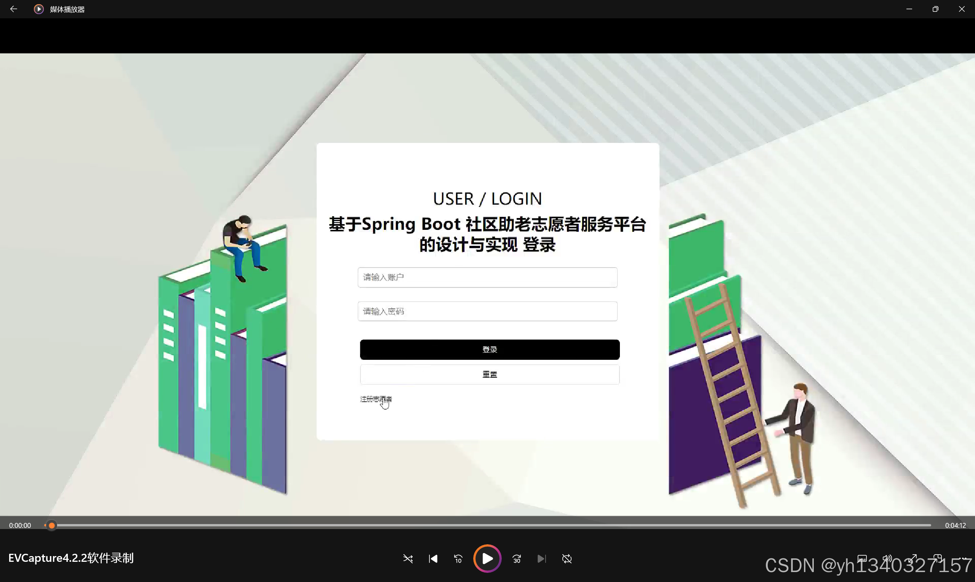
Task: Open the more options menu
Action: (x=963, y=558)
